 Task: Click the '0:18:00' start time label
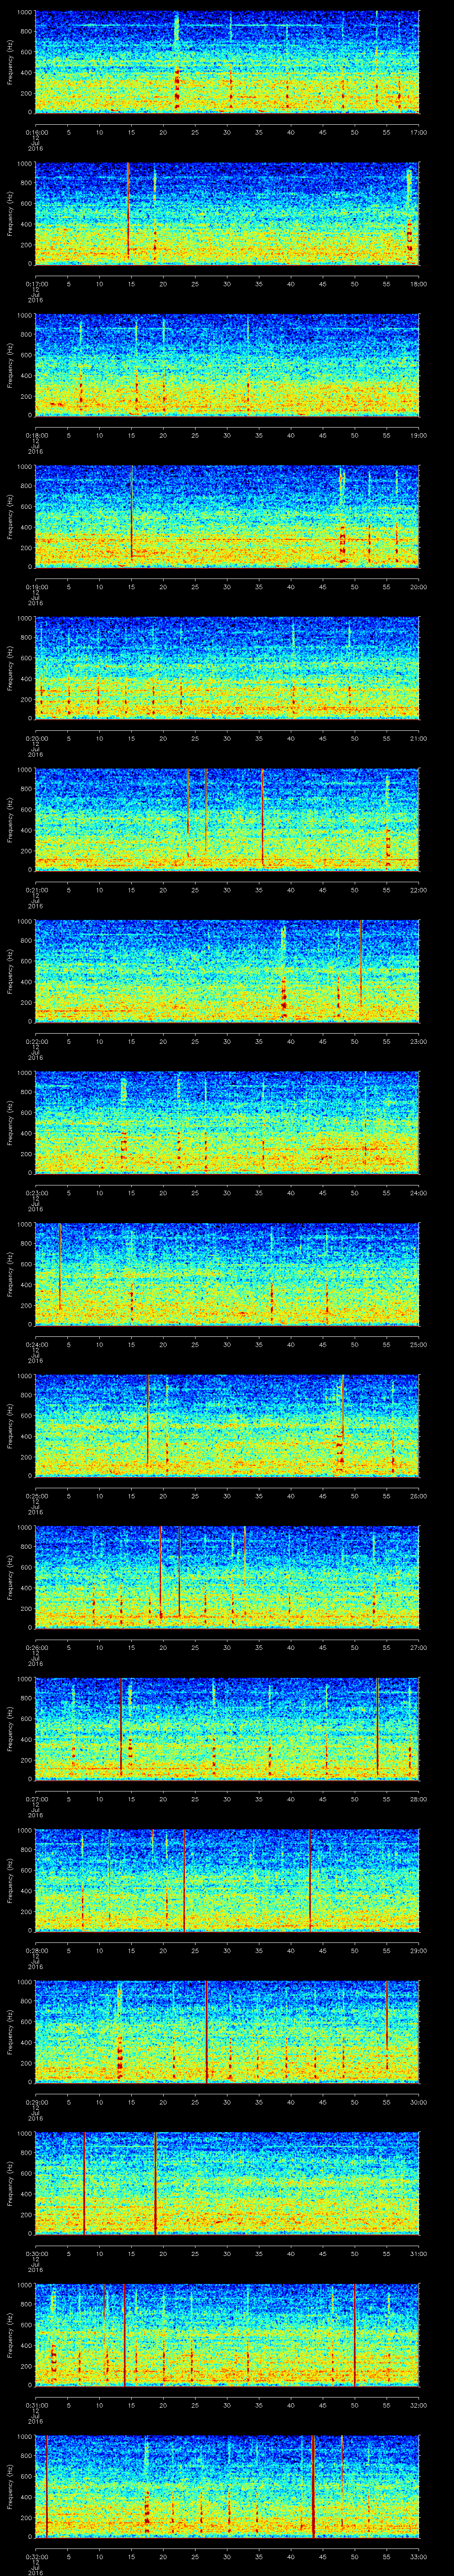[36, 435]
